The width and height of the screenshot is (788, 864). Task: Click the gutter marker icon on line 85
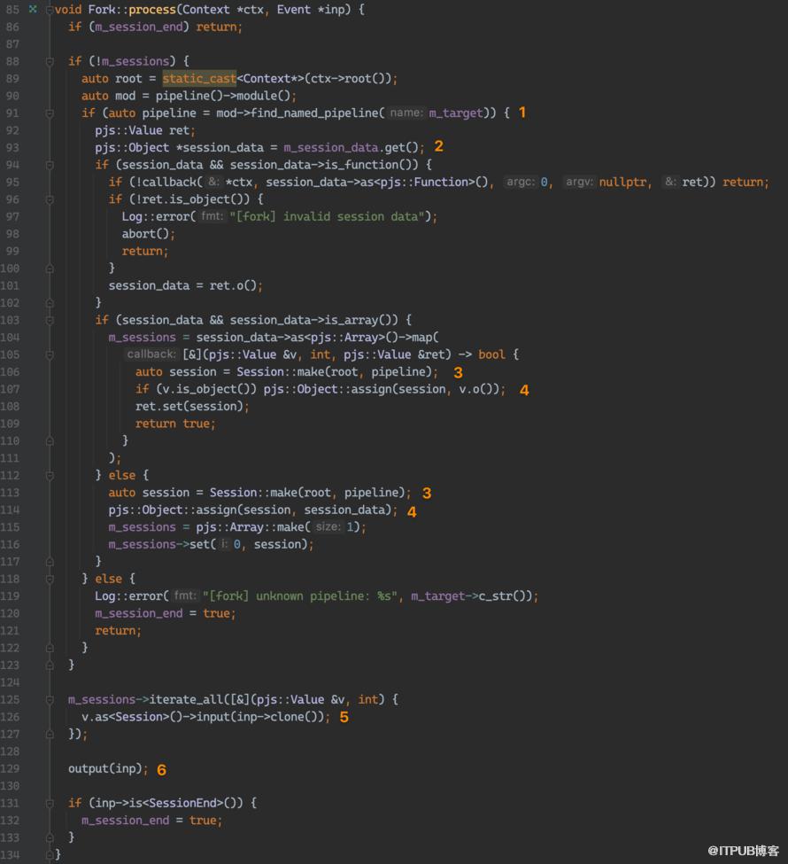click(x=33, y=9)
